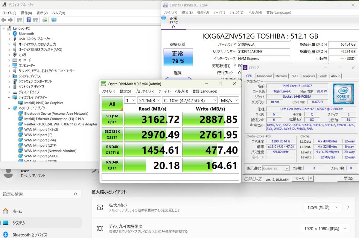Click the green All benchmark button
Image resolution: width=359 pixels, height=238 pixels.
[x=112, y=104]
